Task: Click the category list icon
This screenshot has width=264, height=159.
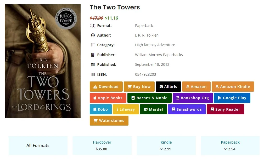Action: [93, 45]
